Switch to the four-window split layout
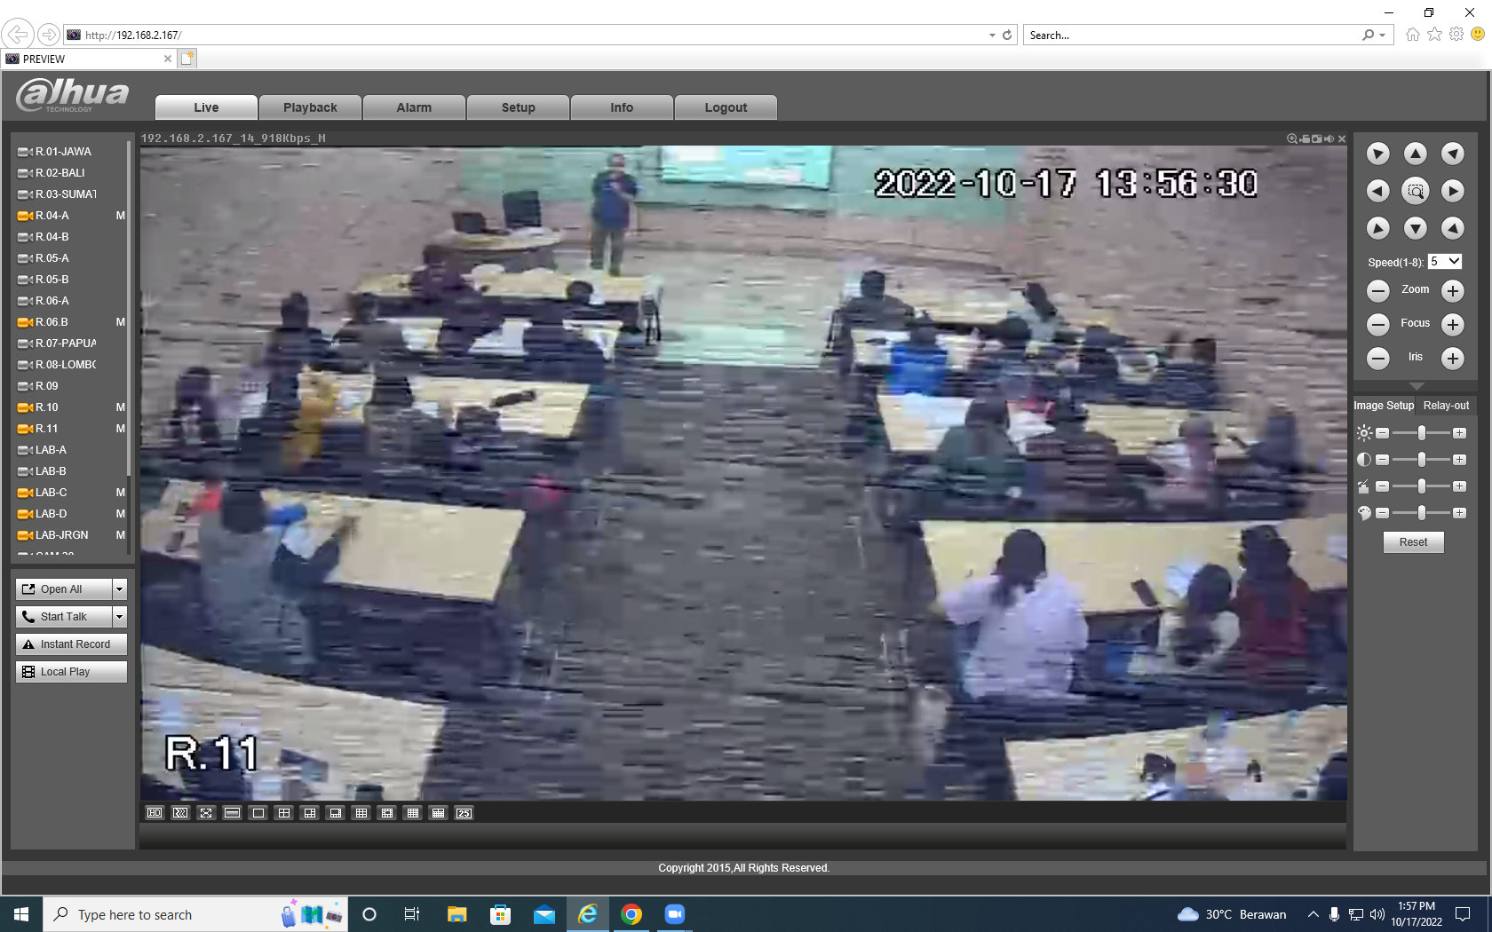Screen dimensions: 1492x932 click(284, 813)
